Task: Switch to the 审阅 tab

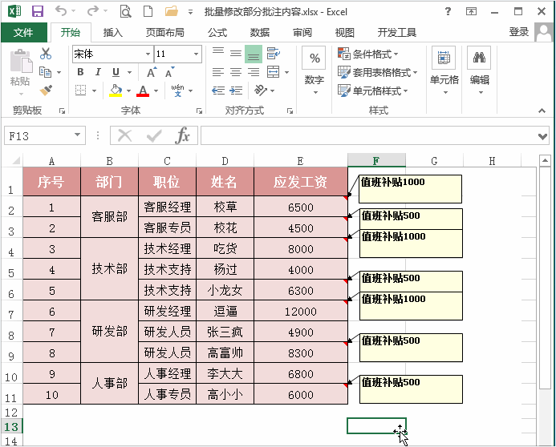Action: pyautogui.click(x=302, y=33)
